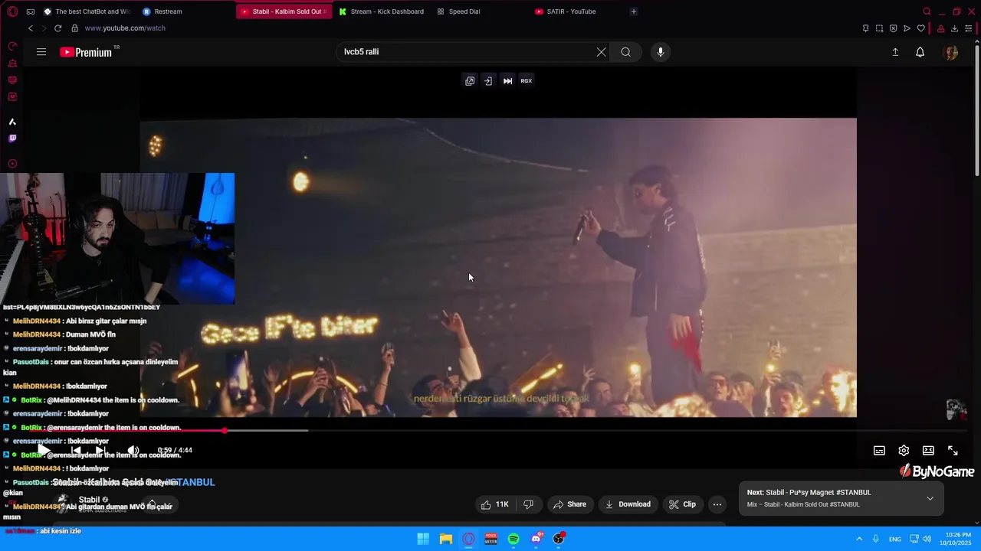Open the YouTube account avatar menu
This screenshot has width=981, height=551.
950,52
